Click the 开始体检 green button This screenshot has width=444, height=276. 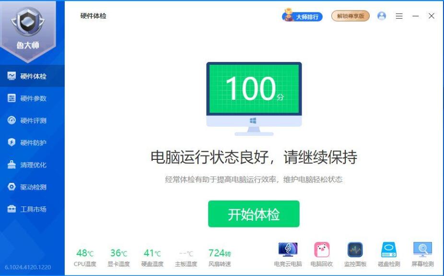tap(254, 214)
